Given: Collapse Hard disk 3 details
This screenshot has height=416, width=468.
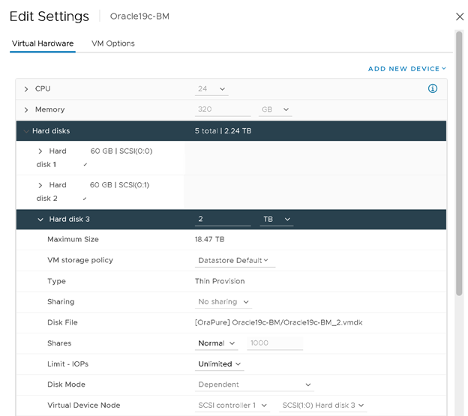Looking at the screenshot, I should point(40,220).
